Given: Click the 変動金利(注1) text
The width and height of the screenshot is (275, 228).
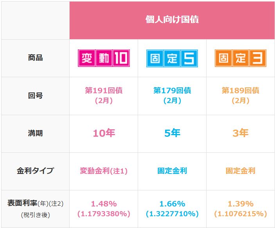Looking at the screenshot, I should click(x=104, y=171).
